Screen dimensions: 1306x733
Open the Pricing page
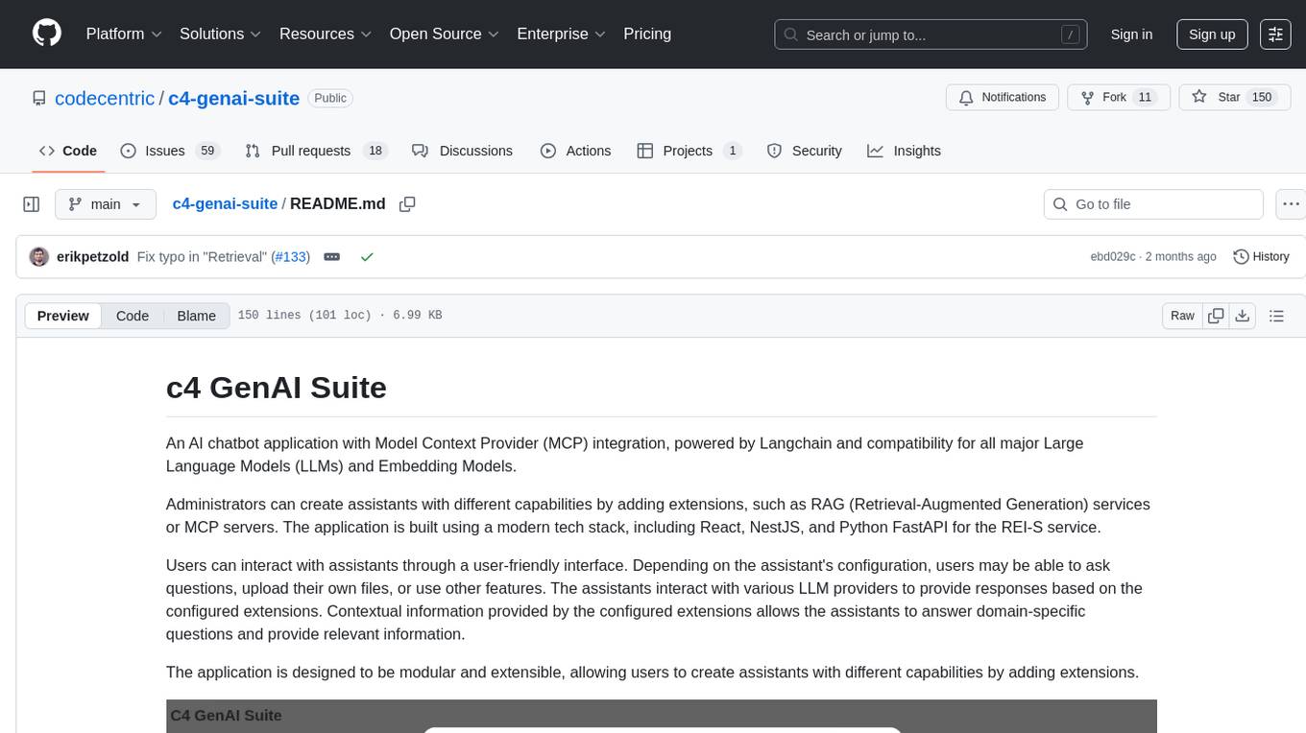pos(647,34)
